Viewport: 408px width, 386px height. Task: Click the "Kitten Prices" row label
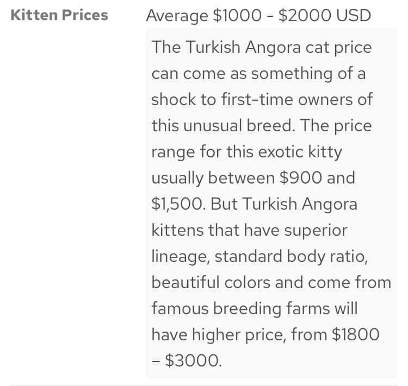click(x=59, y=15)
